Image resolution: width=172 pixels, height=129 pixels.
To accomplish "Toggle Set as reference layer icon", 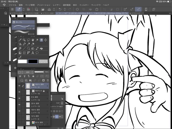I will pyautogui.click(x=25, y=76).
